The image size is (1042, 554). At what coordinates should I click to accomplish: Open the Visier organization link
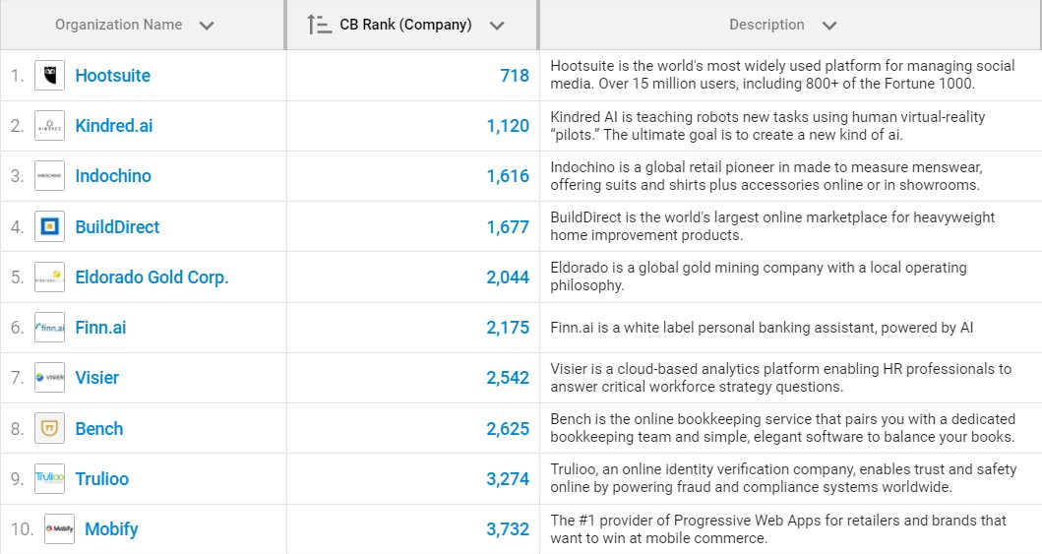point(97,377)
